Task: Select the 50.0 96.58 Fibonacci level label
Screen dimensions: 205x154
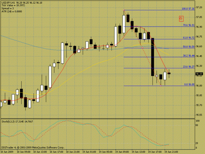Action: [x=189, y=47]
